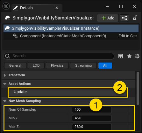Click the Num Of Samples value field
The height and width of the screenshot is (133, 142).
[x=92, y=110]
